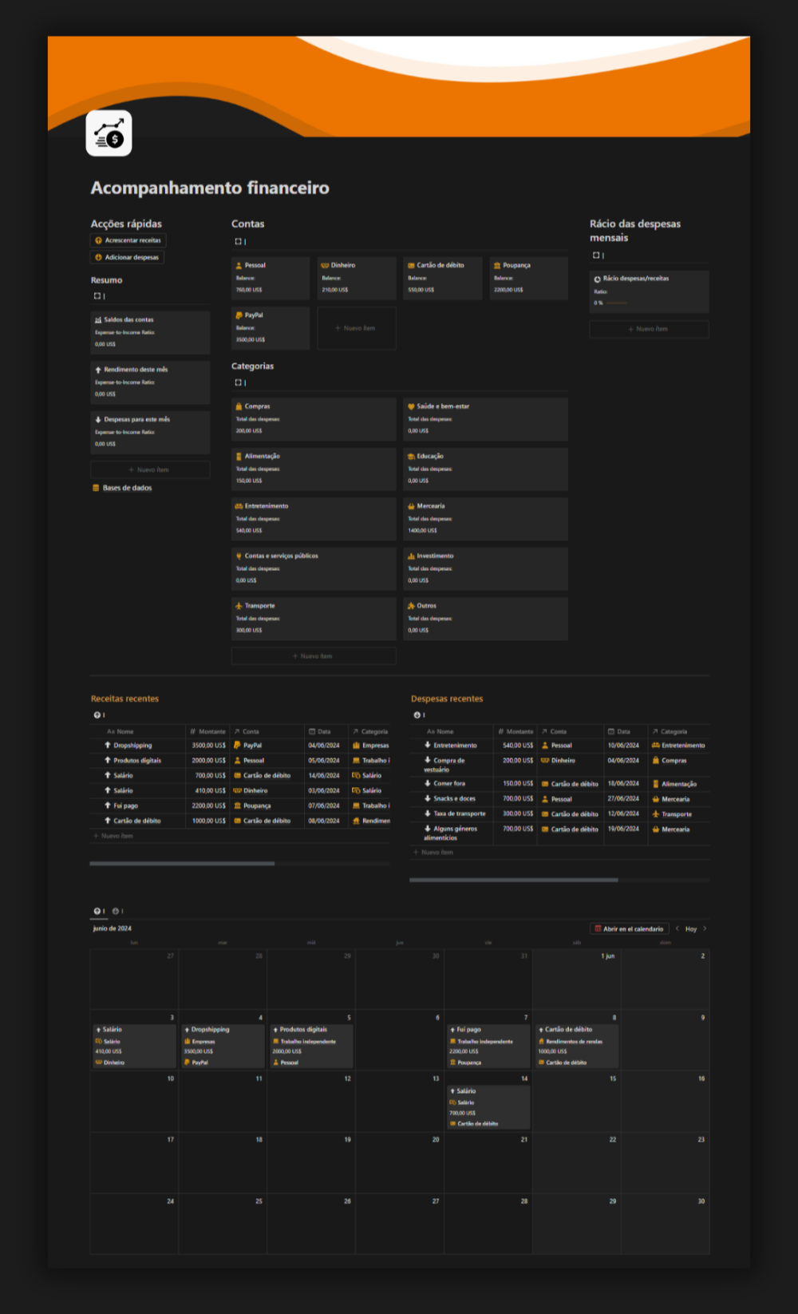Click the Contas e serviços públicos bulb icon
Viewport: 798px width, 1314px height.
click(239, 556)
